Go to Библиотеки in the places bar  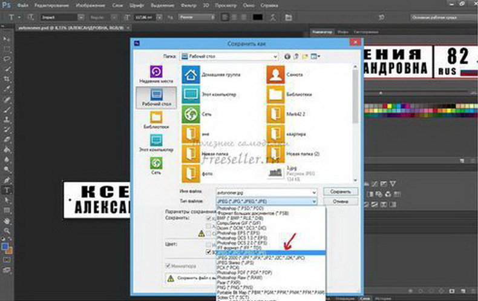point(156,120)
